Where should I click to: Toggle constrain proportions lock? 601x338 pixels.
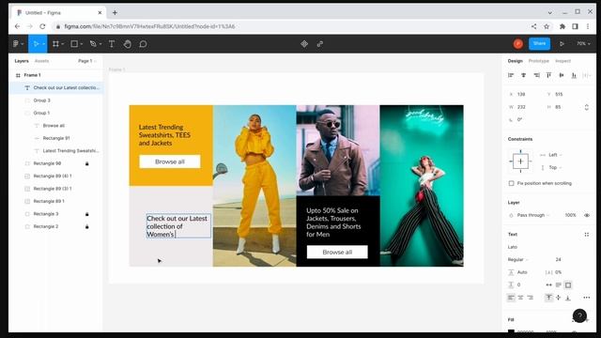point(586,107)
